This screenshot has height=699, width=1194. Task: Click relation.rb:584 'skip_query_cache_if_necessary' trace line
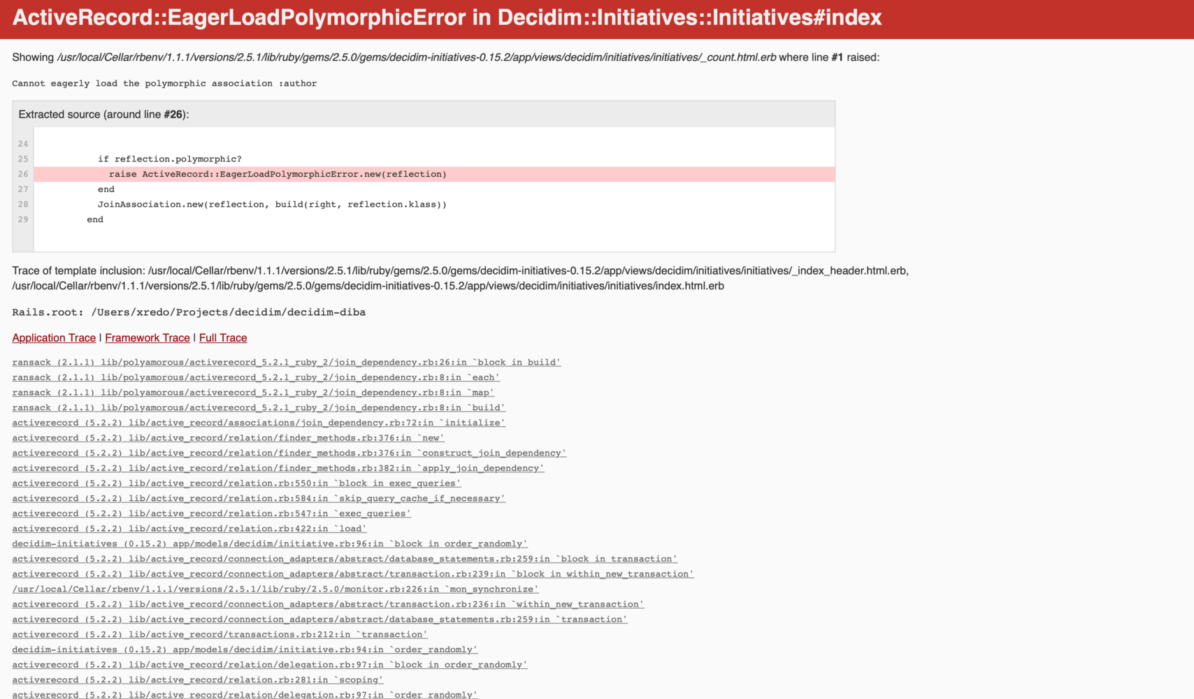coord(259,498)
